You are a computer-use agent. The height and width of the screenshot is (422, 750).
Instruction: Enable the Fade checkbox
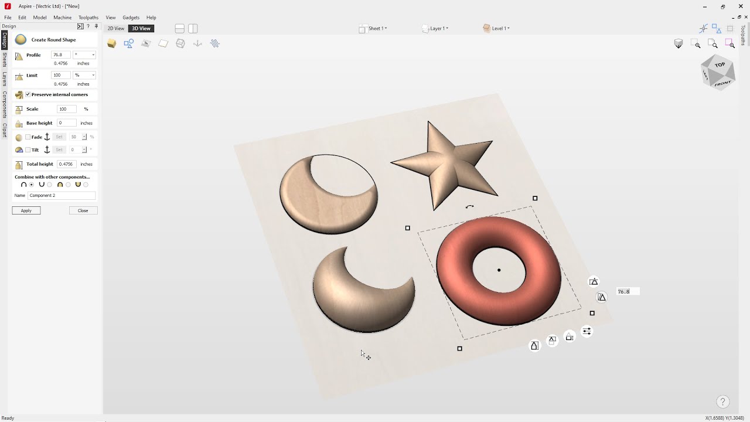point(28,137)
